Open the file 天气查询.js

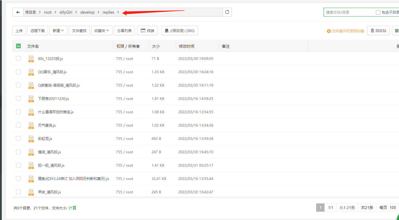click(x=47, y=125)
